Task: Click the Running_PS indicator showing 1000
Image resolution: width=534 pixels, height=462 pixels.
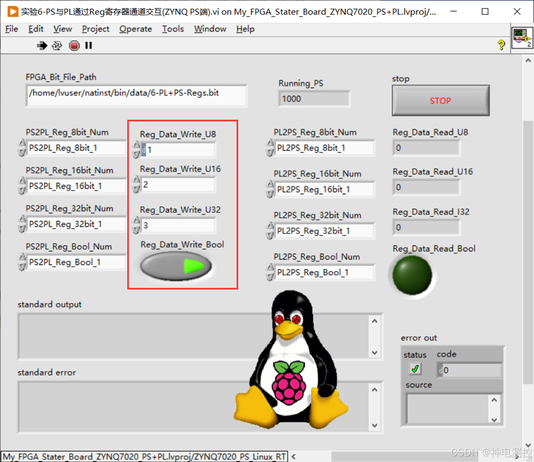Action: click(x=314, y=99)
